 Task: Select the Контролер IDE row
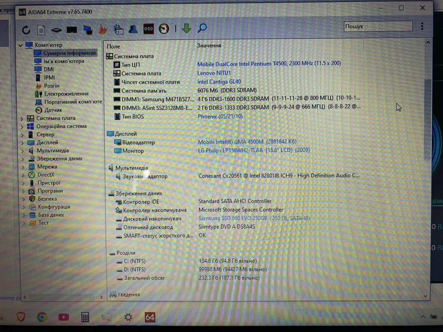(193, 201)
